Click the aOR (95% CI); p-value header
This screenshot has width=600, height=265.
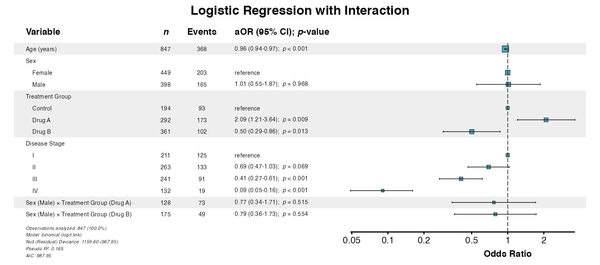coord(282,32)
